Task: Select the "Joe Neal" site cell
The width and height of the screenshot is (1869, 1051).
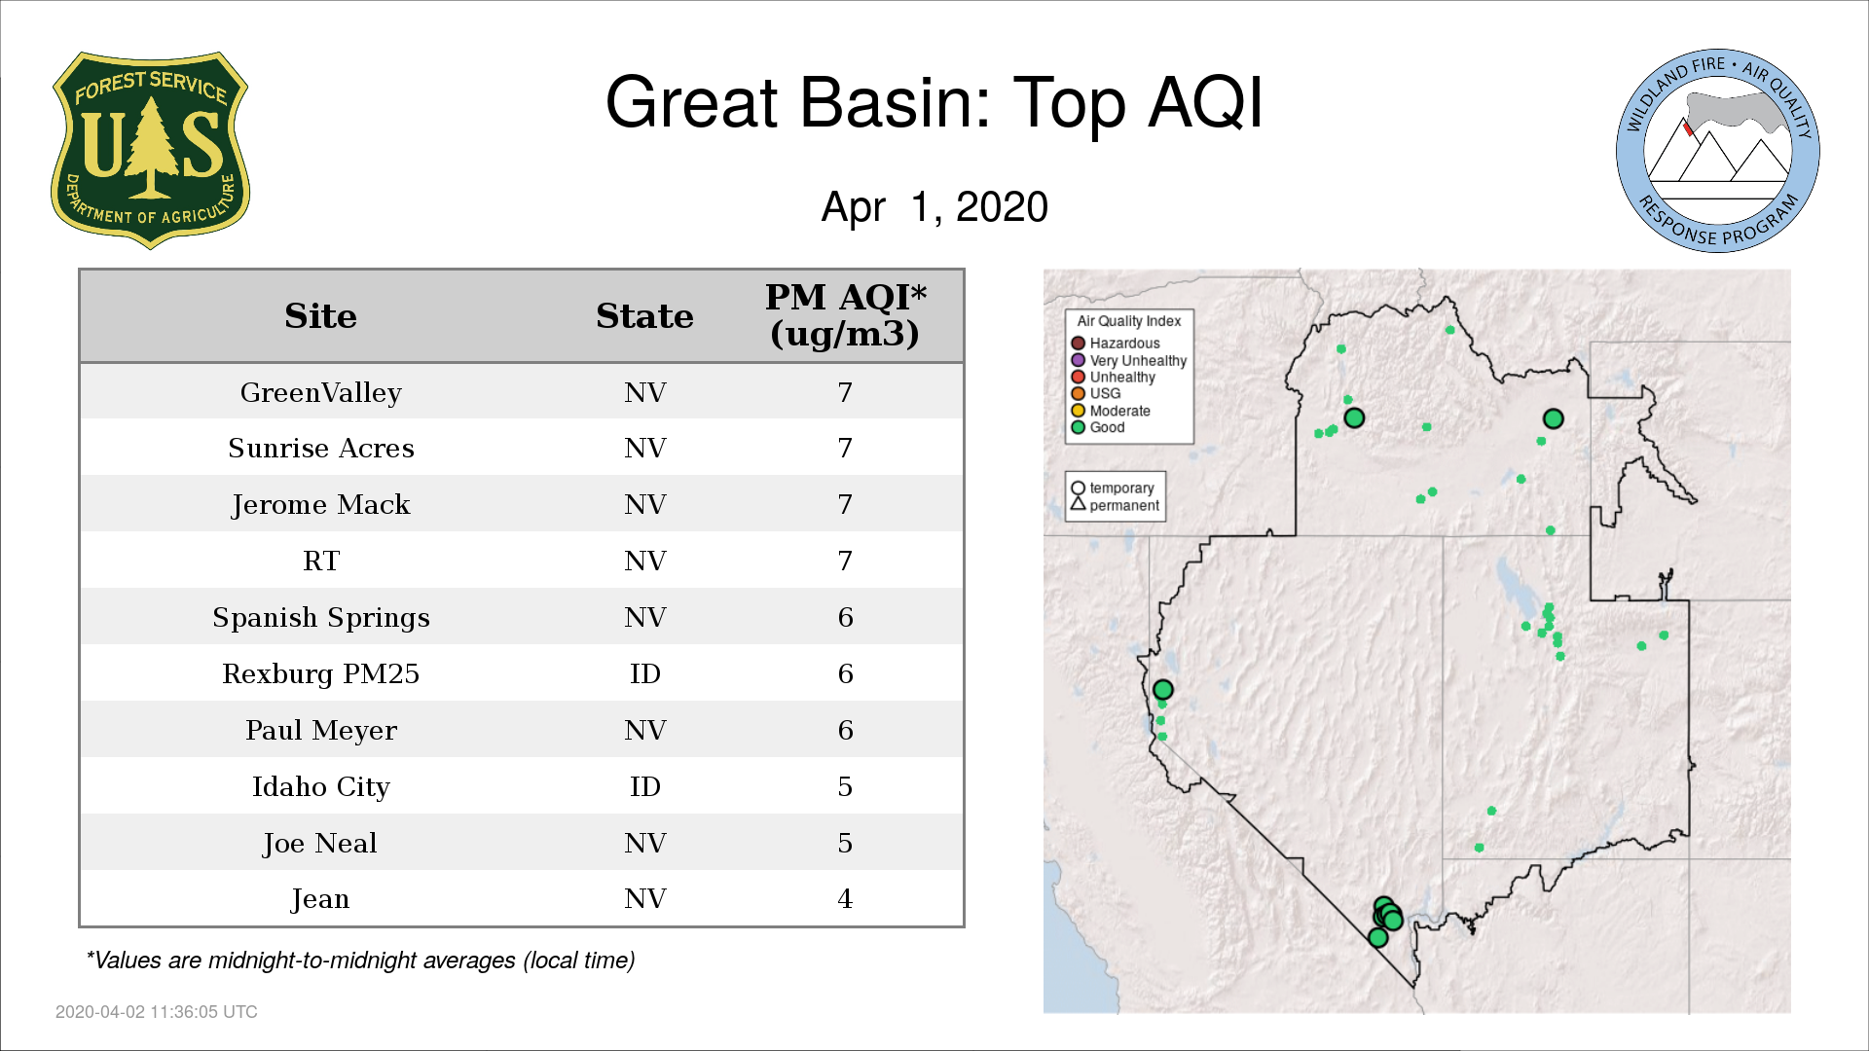Action: coord(320,843)
